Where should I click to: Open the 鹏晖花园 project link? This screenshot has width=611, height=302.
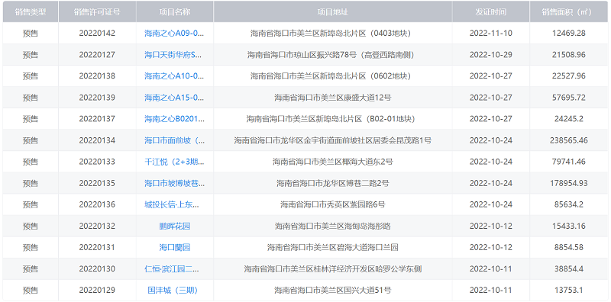point(175,226)
